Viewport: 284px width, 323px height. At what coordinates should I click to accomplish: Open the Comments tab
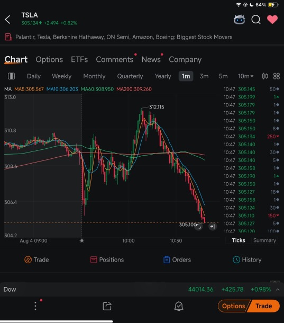[115, 59]
